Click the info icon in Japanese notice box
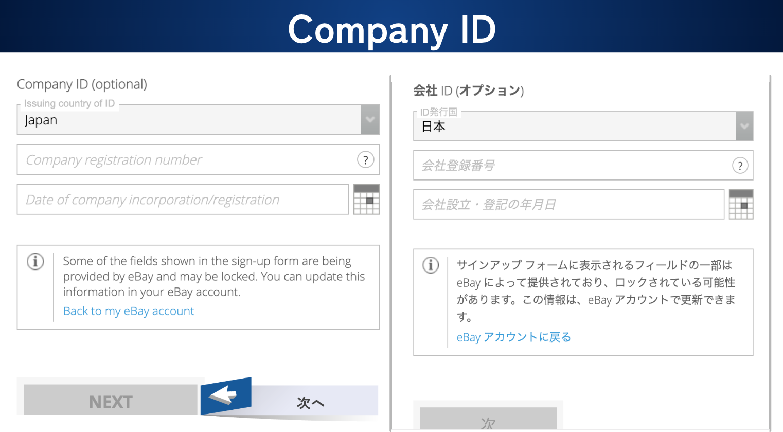The width and height of the screenshot is (783, 432). pos(431,265)
